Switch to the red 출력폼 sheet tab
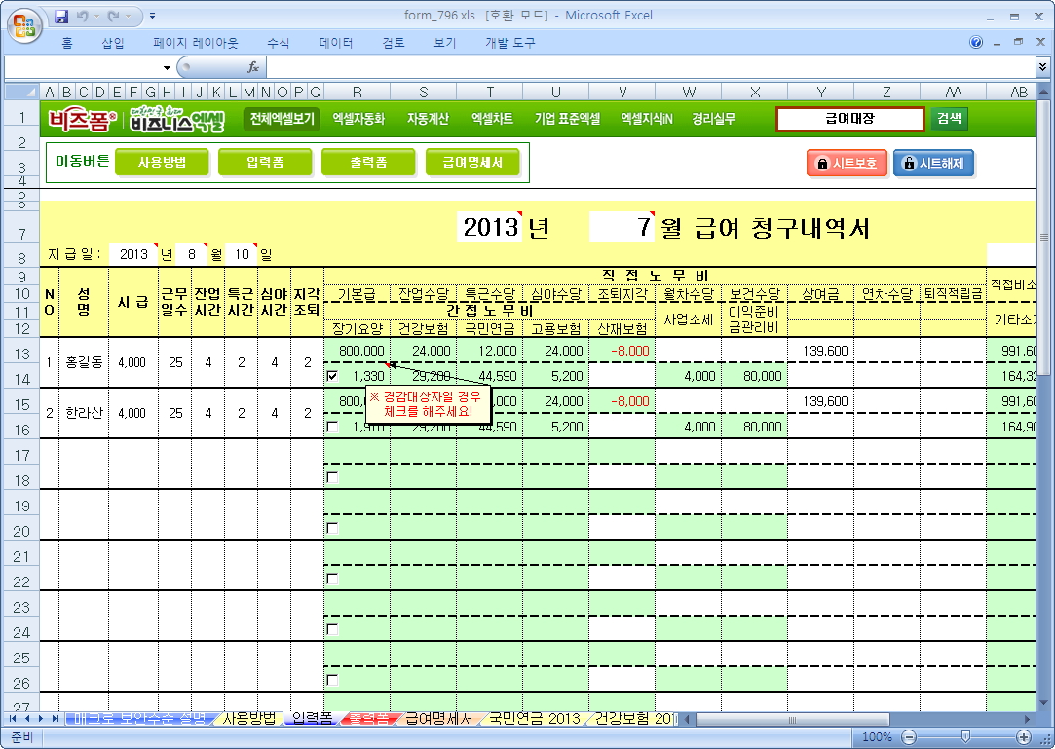 368,719
